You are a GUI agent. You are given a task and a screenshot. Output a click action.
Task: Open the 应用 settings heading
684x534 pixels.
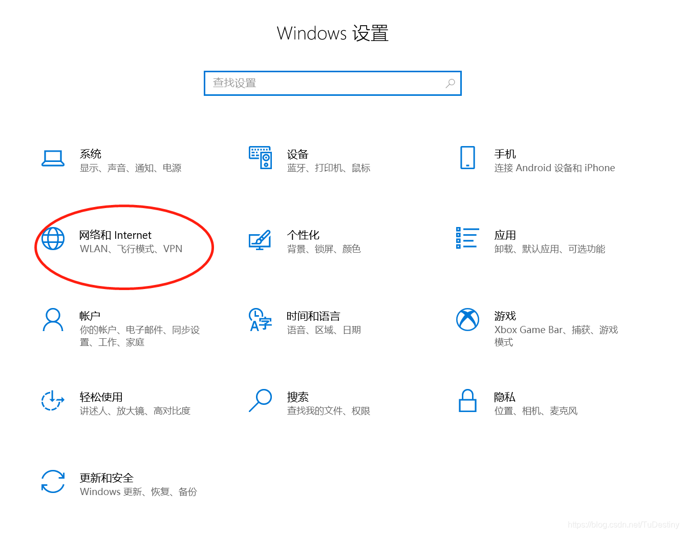click(505, 235)
